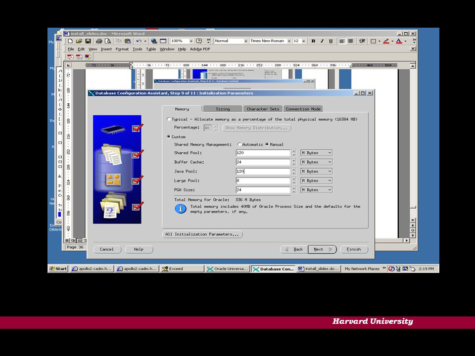Click the Buffer Cache value field

pyautogui.click(x=263, y=162)
